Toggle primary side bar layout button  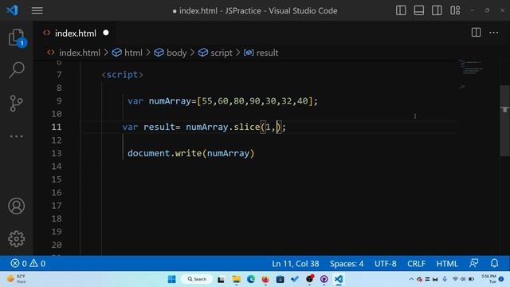pos(401,10)
